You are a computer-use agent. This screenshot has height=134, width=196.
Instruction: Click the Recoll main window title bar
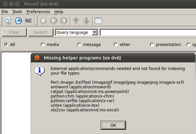coord(98,4)
